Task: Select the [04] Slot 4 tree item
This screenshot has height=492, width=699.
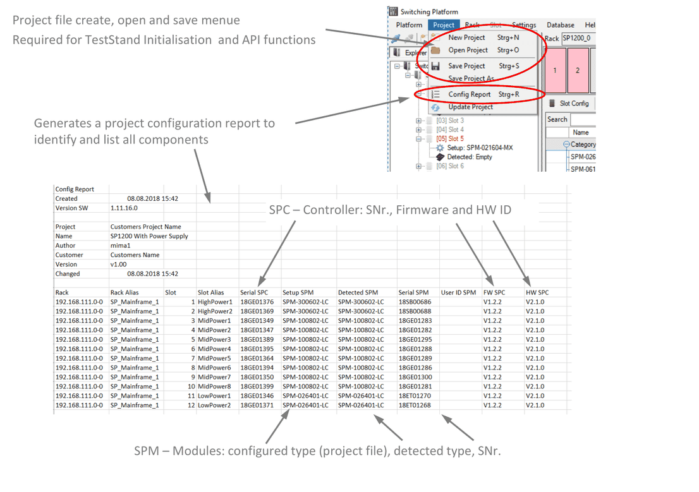Action: [450, 129]
